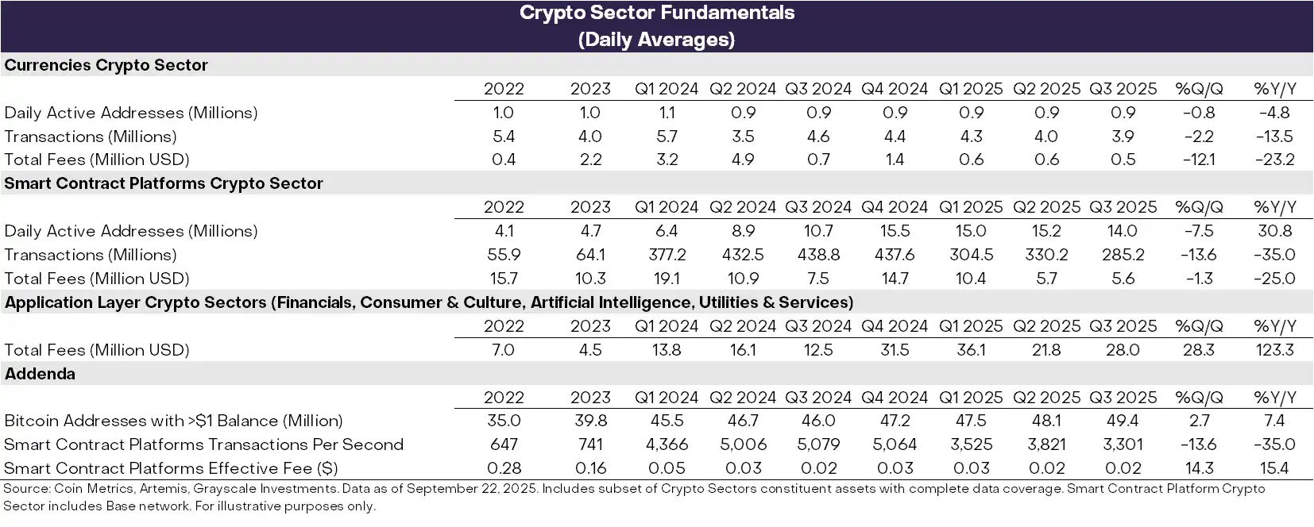Click the 377.2 transactions value
Viewport: 1314px width, 527px height.
tap(667, 255)
